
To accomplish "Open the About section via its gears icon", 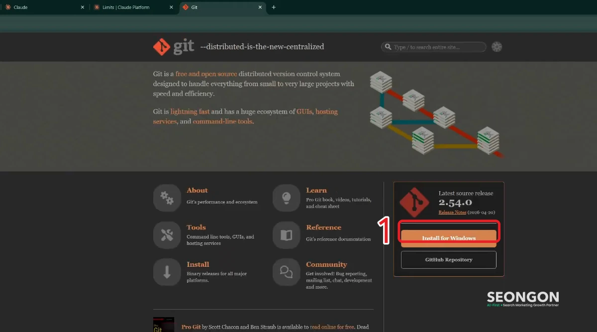I will click(x=167, y=198).
